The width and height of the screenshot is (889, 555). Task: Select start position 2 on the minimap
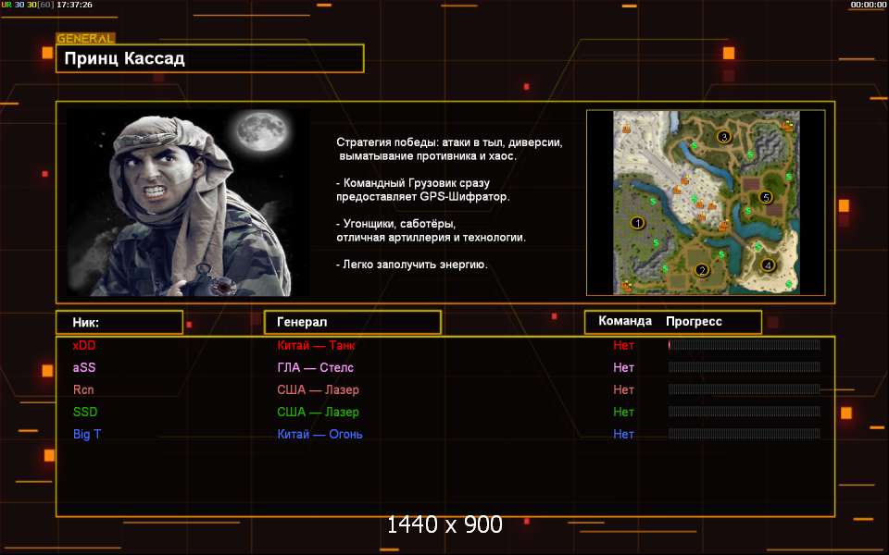pyautogui.click(x=701, y=270)
